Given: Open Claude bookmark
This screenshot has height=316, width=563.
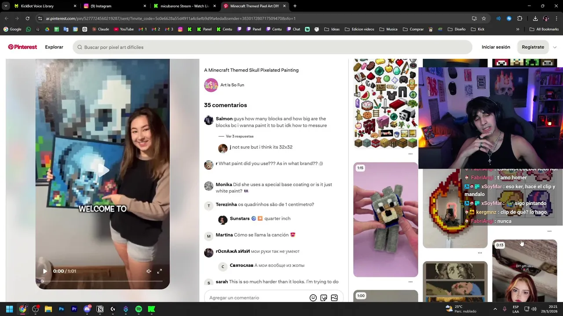Looking at the screenshot, I should [100, 29].
